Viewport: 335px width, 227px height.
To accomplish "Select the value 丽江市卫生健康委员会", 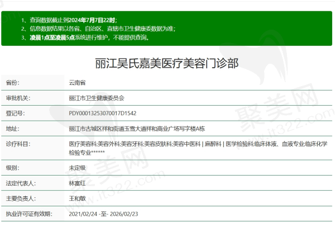I will tap(97, 98).
